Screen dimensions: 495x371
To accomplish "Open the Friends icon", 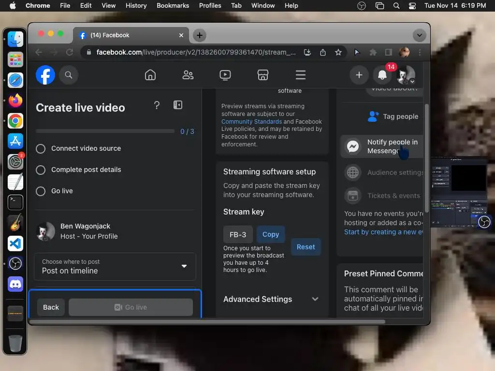I will pyautogui.click(x=188, y=75).
